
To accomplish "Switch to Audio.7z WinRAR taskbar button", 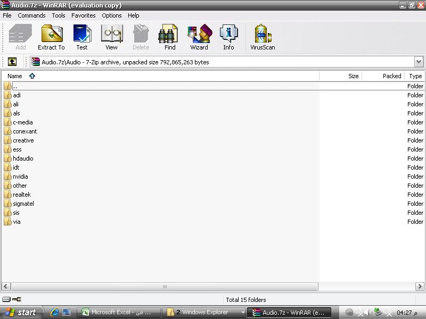I will pyautogui.click(x=289, y=312).
